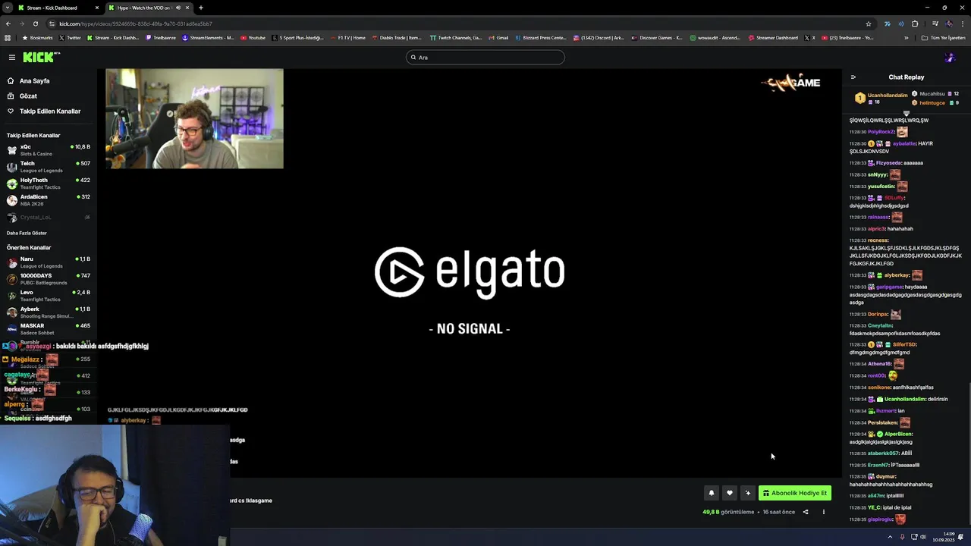Open the Chrome profile avatar
The image size is (971, 546).
[x=948, y=24]
